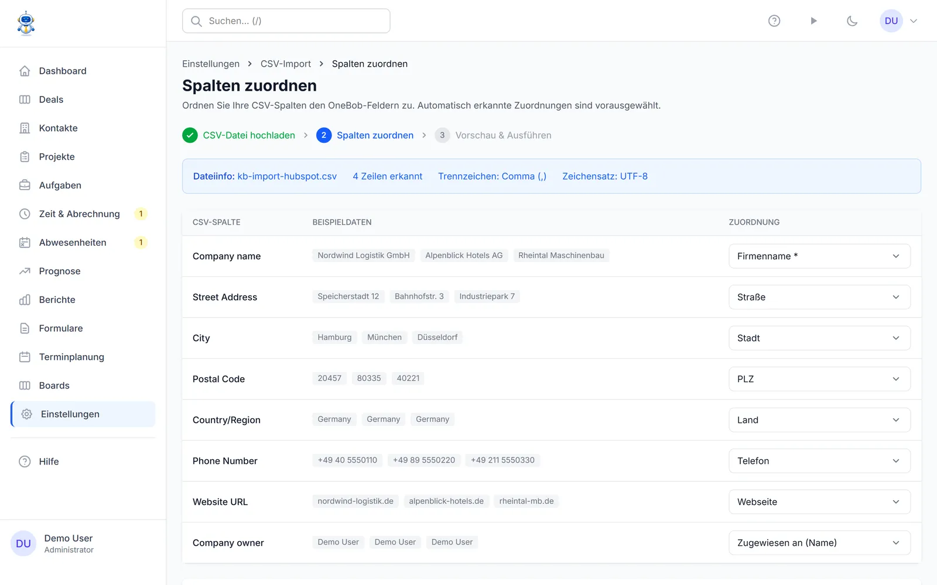This screenshot has width=937, height=585.
Task: Toggle dark mode with the moon icon
Action: 852,21
